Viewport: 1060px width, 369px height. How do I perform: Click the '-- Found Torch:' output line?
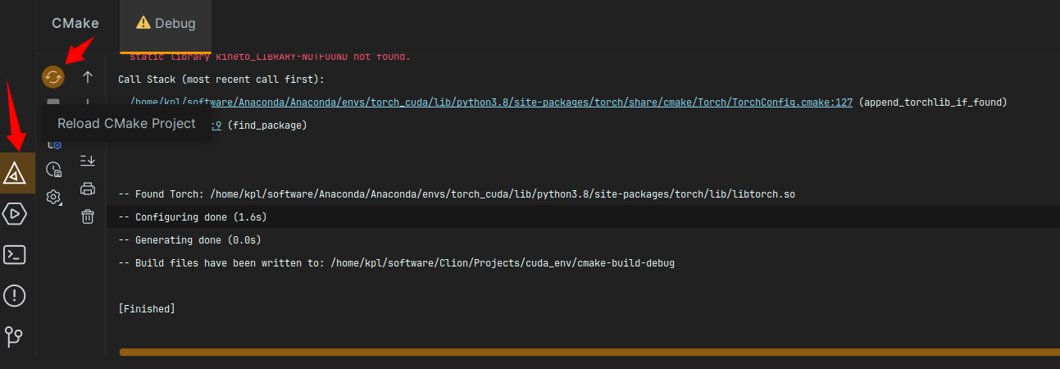[457, 194]
